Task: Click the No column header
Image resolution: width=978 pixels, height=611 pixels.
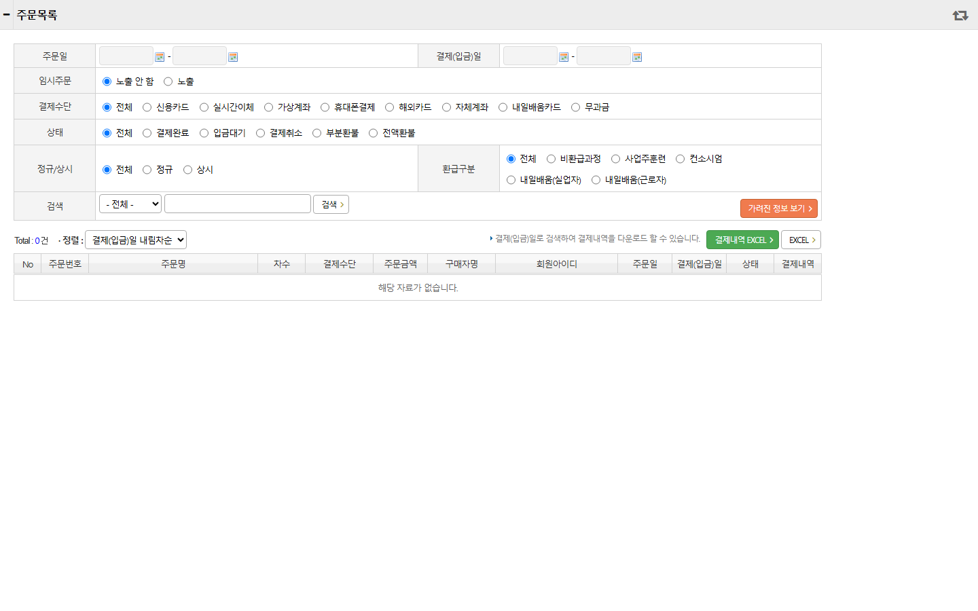Action: click(x=28, y=264)
